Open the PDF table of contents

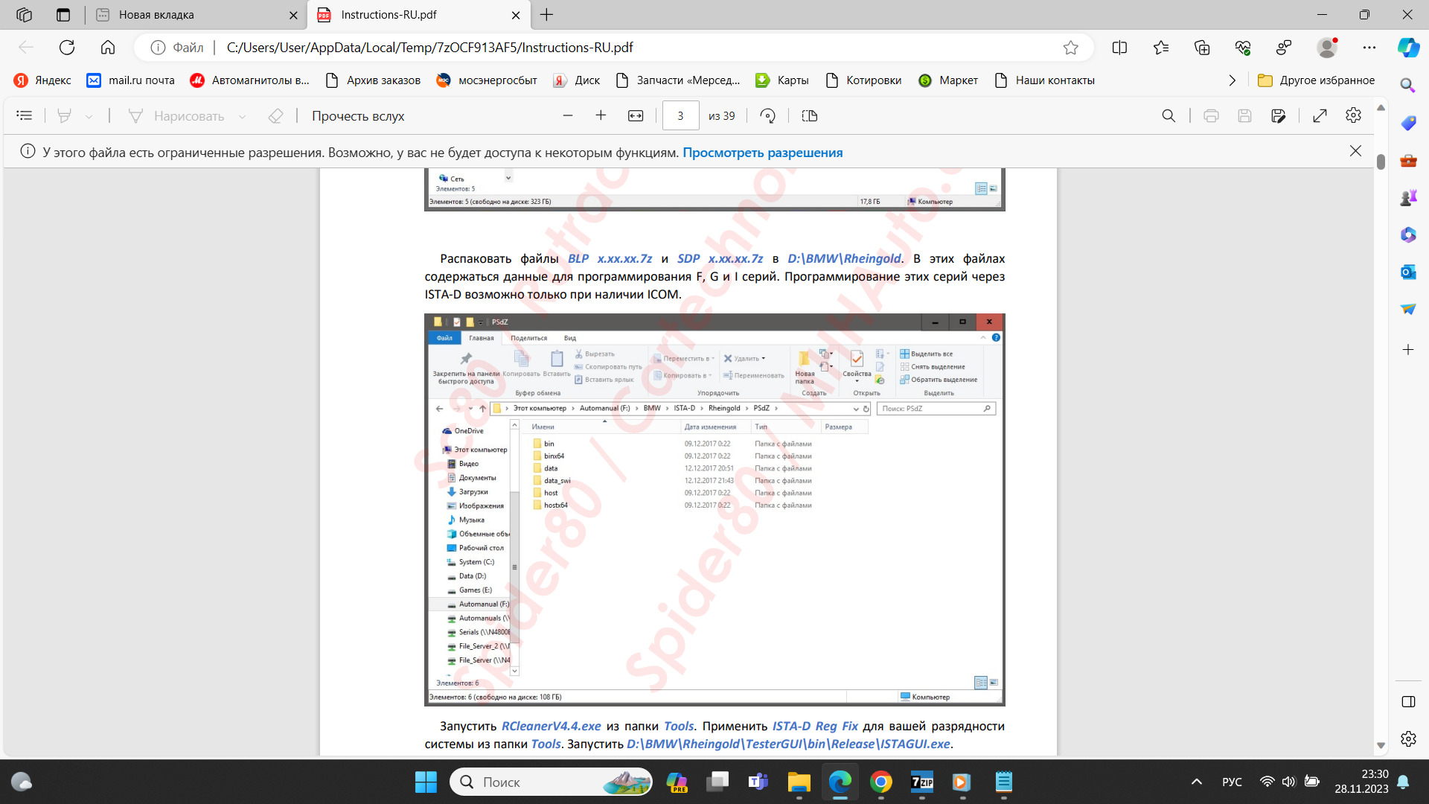click(x=25, y=115)
